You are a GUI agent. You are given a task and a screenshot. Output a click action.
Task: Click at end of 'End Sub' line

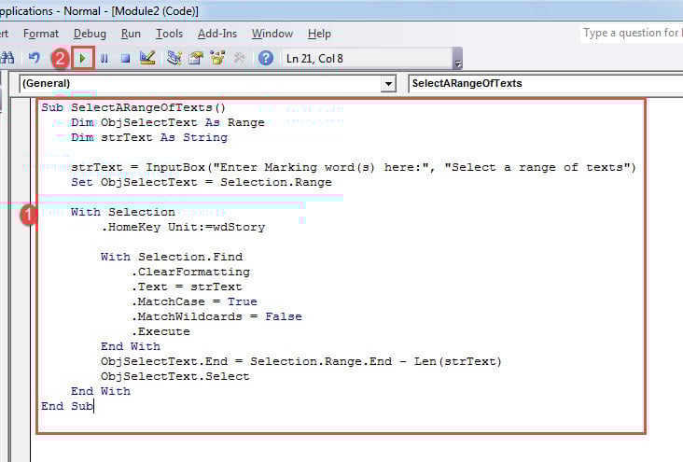pyautogui.click(x=94, y=406)
